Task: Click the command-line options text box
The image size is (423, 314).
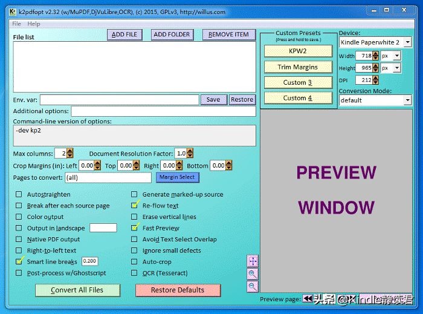Action: (x=134, y=136)
